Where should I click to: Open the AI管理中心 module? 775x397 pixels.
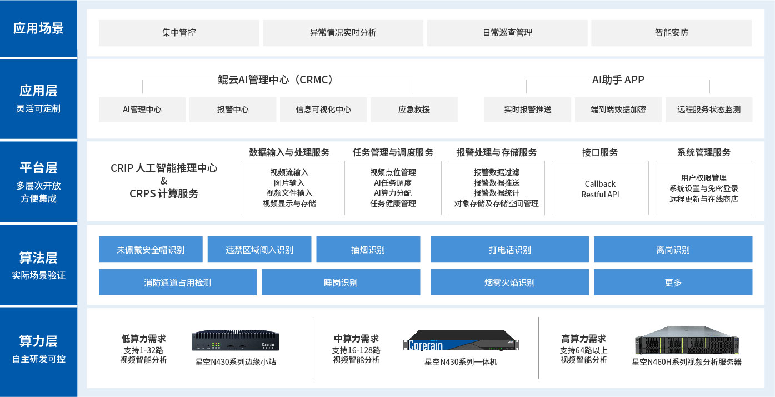(x=142, y=110)
